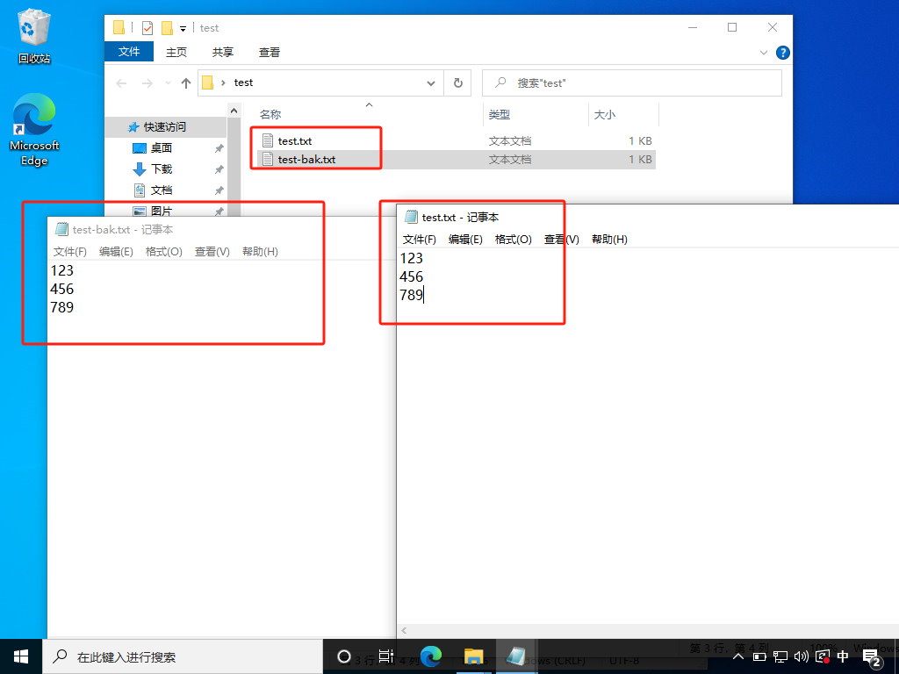This screenshot has height=674, width=899.
Task: Open the 回收站 recycle bin
Action: [x=33, y=26]
